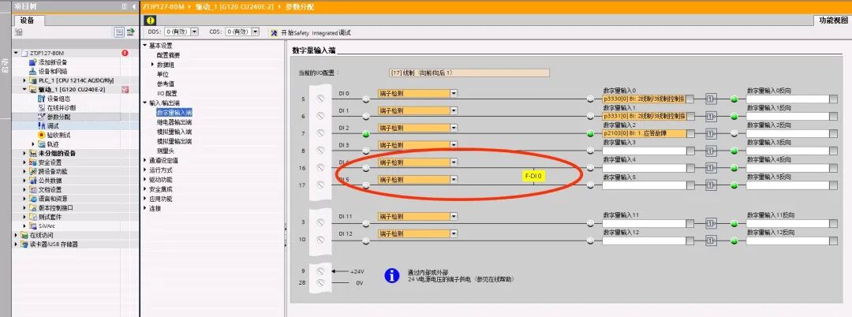Click the 数字量输入3 parameter field

pos(645,151)
